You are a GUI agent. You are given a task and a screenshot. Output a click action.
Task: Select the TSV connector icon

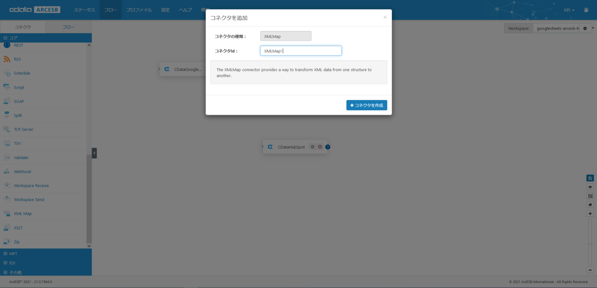point(7,144)
